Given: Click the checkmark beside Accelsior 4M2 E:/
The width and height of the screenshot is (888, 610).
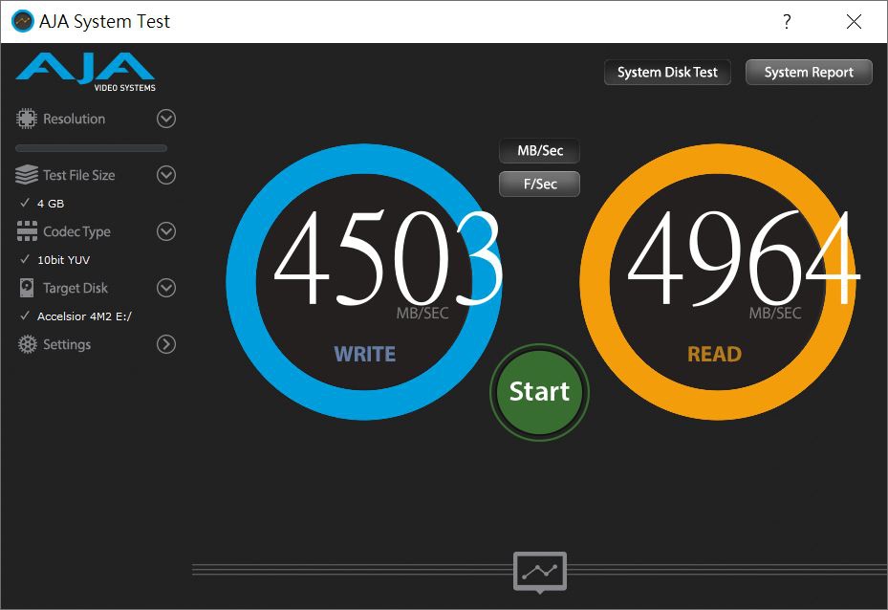Looking at the screenshot, I should coord(25,316).
